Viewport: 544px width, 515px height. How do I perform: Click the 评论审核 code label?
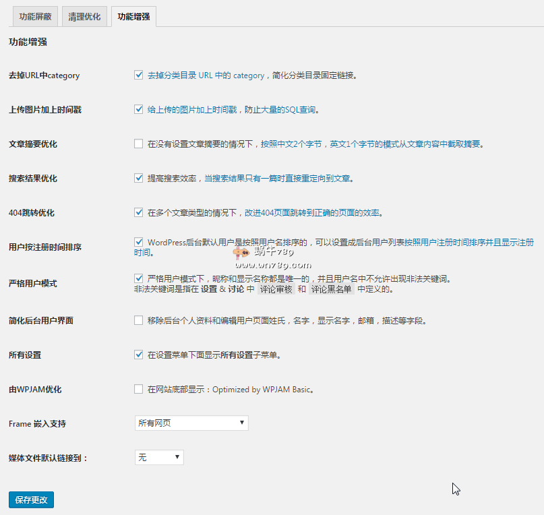pyautogui.click(x=276, y=289)
